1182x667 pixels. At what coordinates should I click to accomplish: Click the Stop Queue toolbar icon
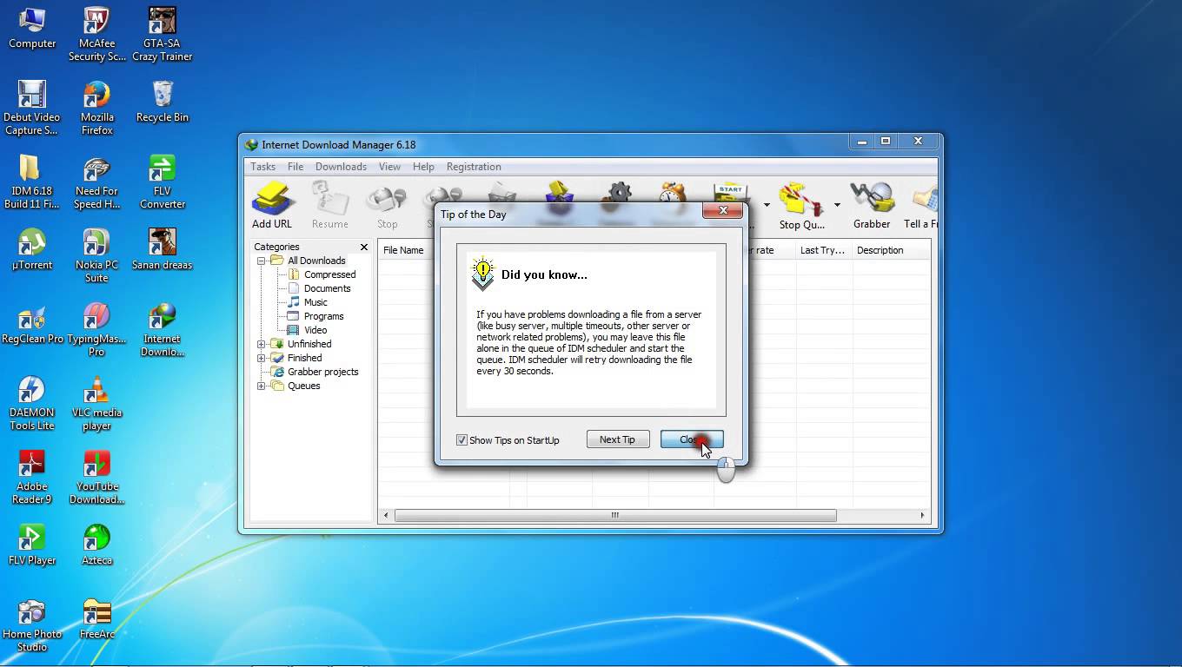coord(801,206)
